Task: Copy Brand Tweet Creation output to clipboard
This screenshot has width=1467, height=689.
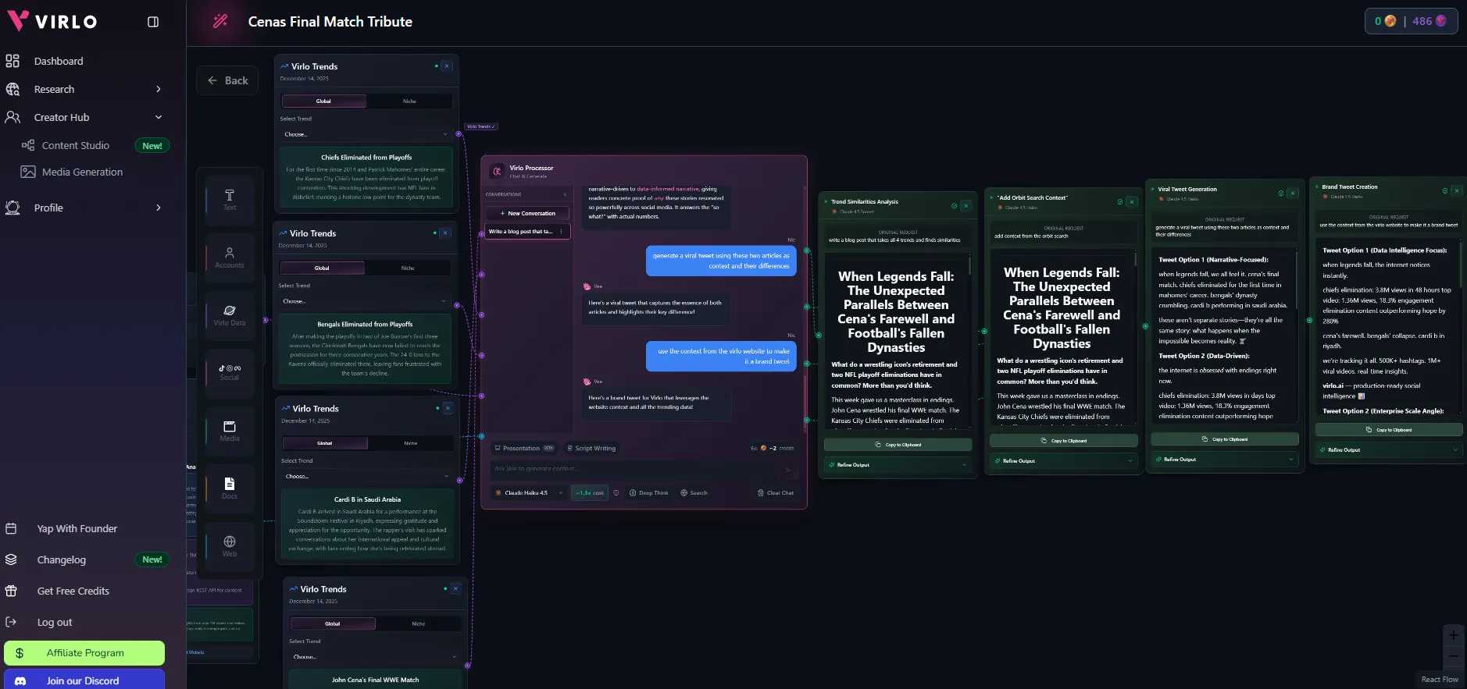Action: 1389,430
